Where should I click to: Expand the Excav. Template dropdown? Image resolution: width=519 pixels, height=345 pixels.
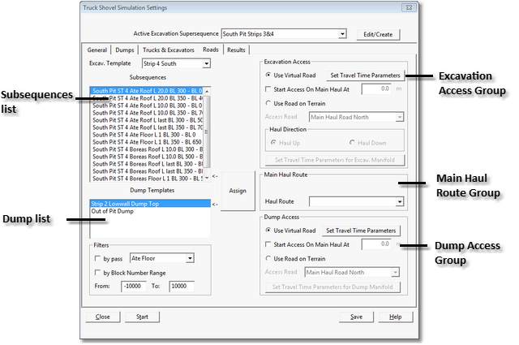tap(206, 63)
